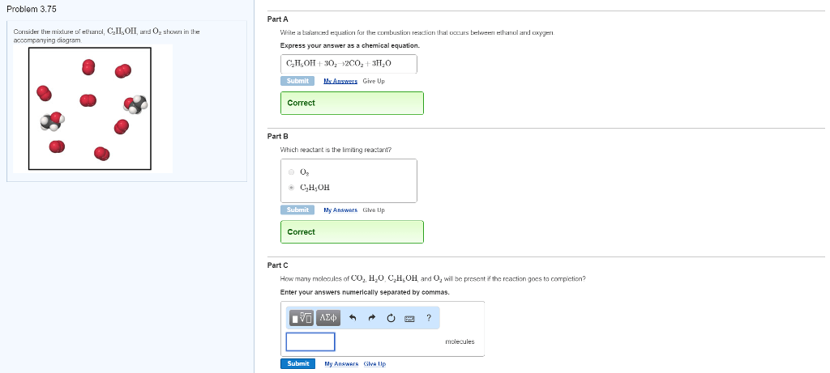Open the keyboard shortcuts icon
Image resolution: width=830 pixels, height=373 pixels.
[x=409, y=319]
